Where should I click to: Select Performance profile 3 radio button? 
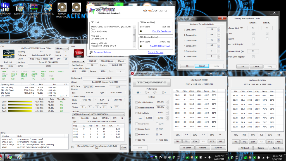pos(154,93)
